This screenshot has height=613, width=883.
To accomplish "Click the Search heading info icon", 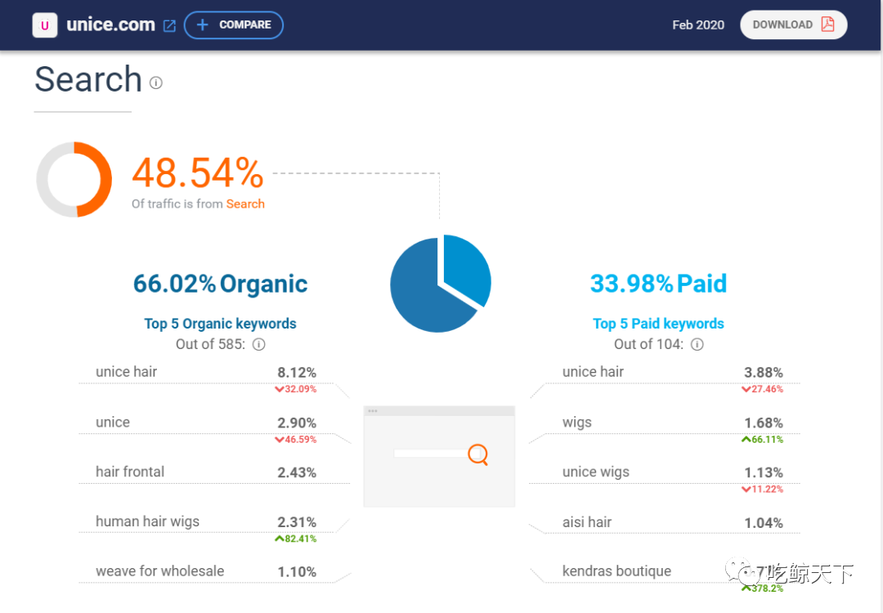I will (x=156, y=83).
